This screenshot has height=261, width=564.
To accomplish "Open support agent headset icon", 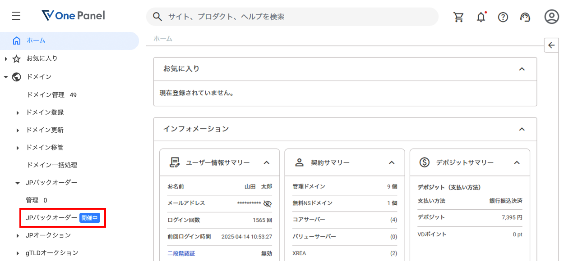I will point(525,17).
